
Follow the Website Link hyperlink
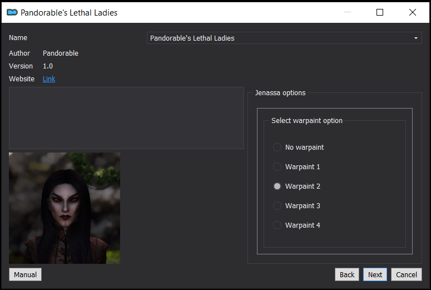tap(49, 79)
